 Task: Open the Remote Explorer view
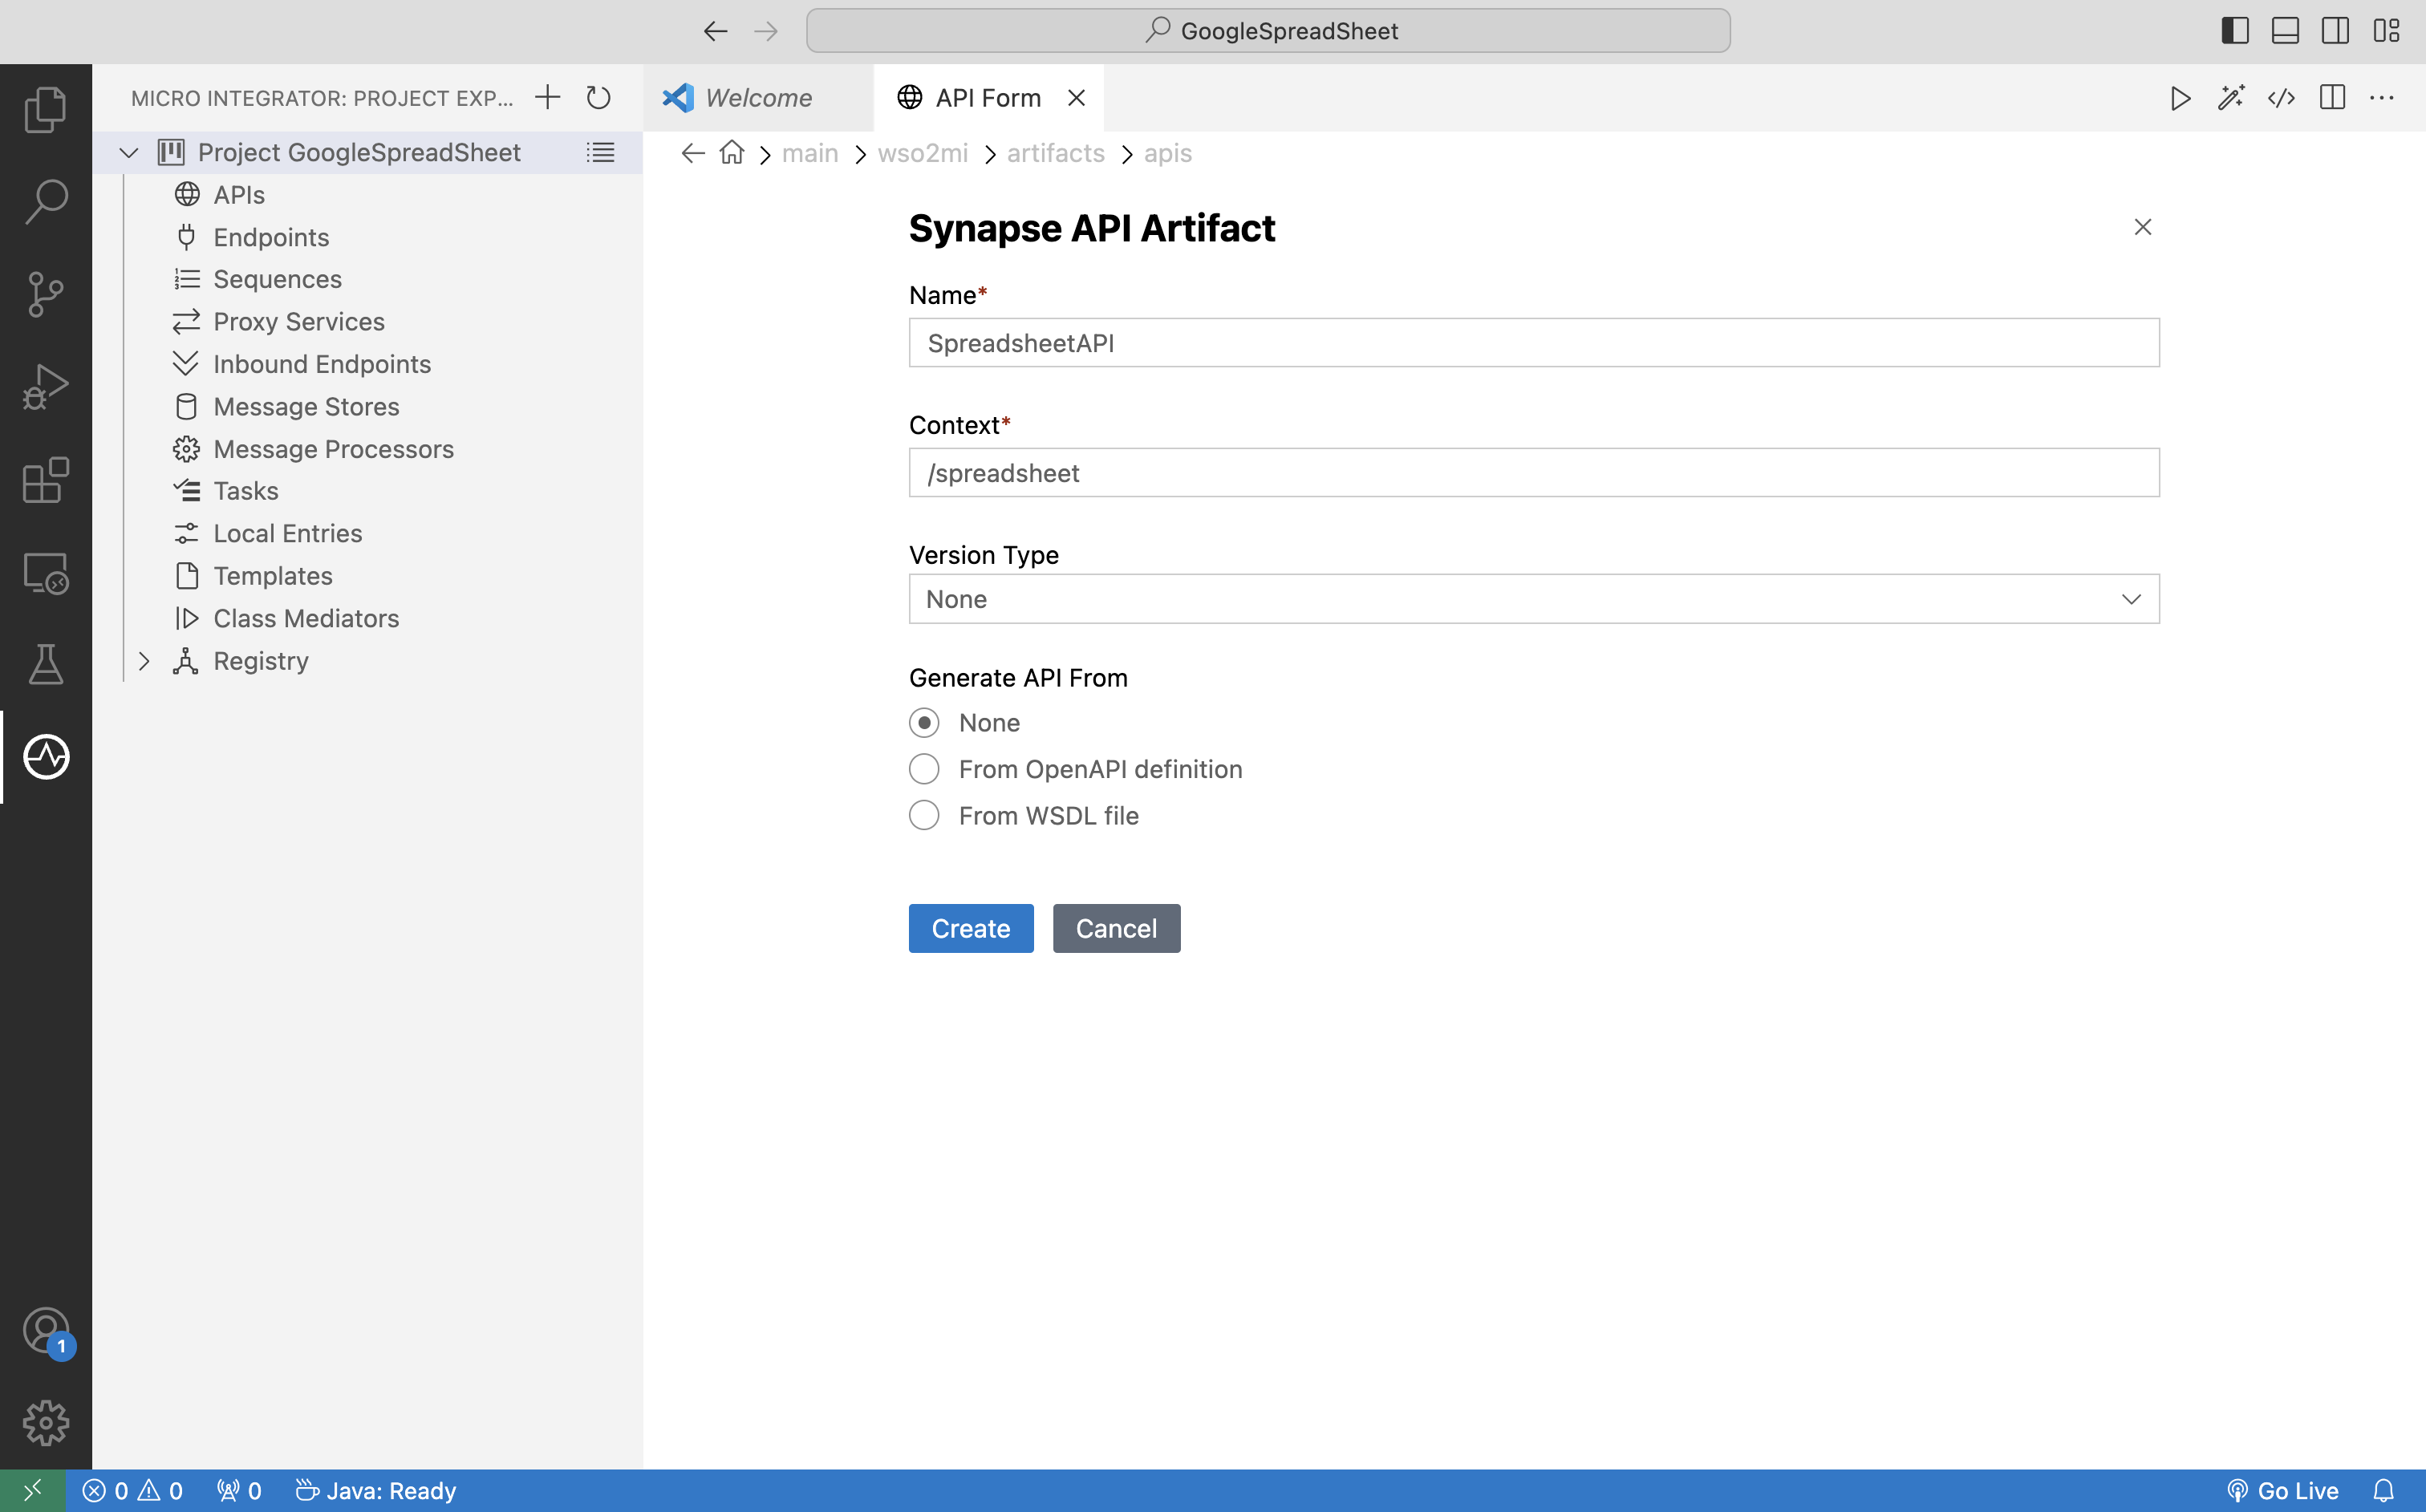point(46,573)
